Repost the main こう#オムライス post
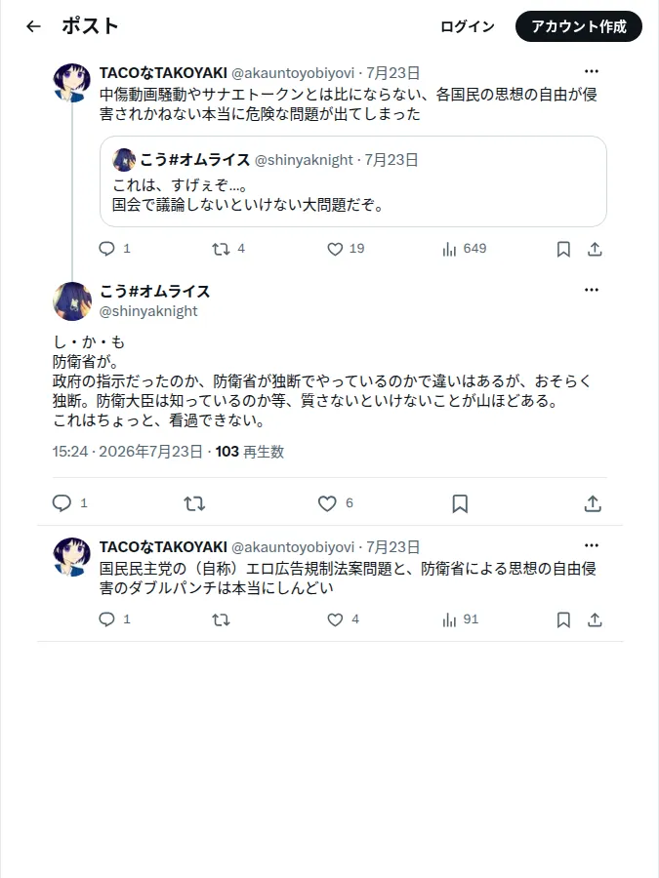659x878 pixels. [x=194, y=503]
